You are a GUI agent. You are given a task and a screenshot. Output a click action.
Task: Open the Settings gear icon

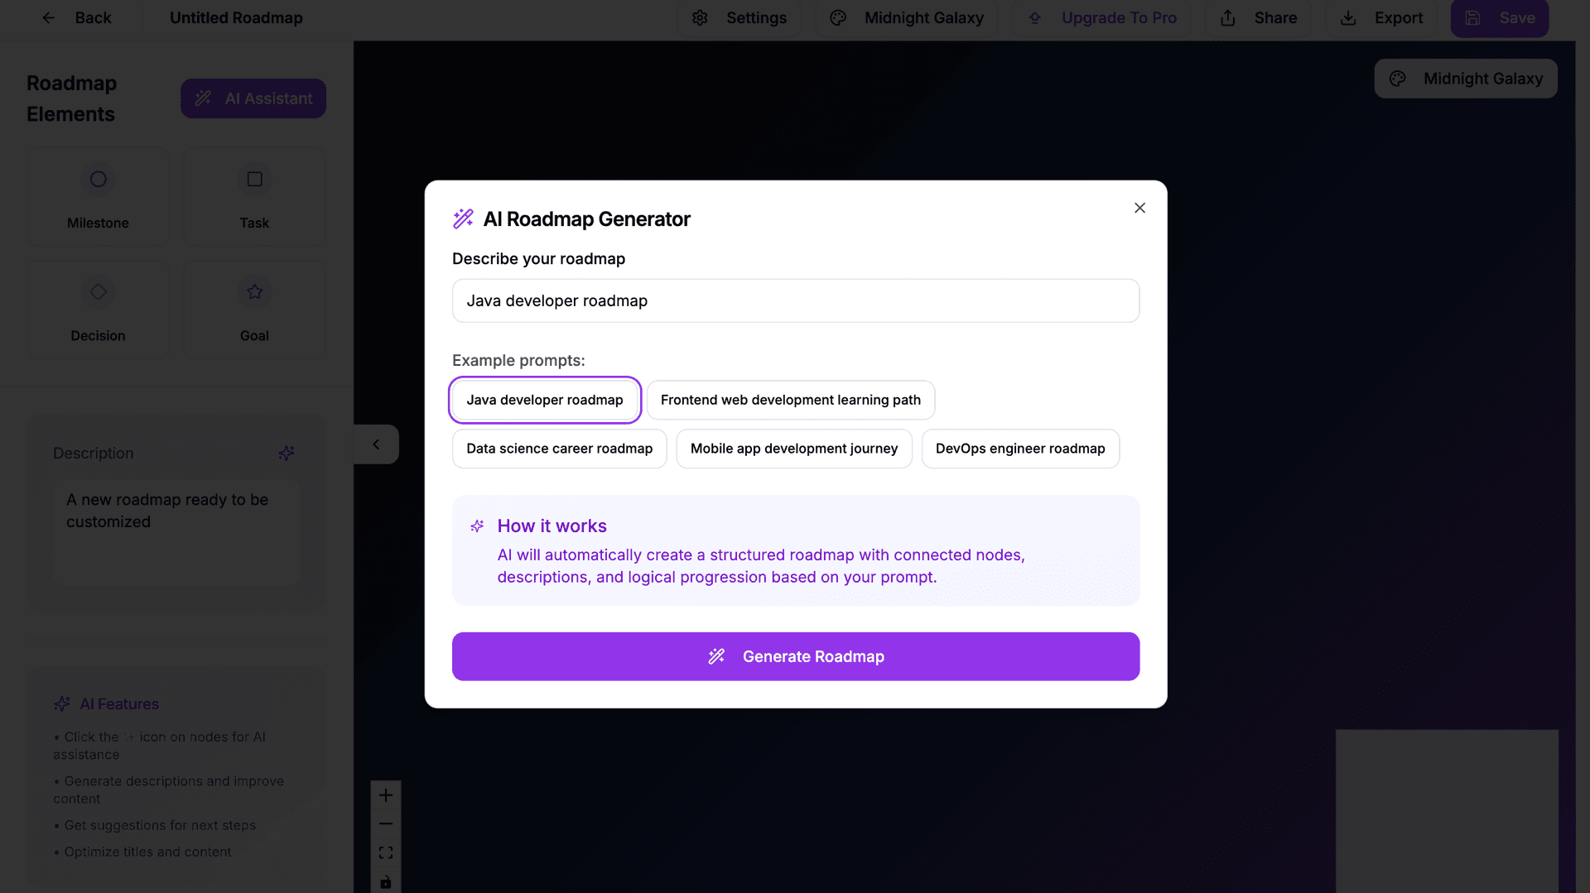point(700,17)
